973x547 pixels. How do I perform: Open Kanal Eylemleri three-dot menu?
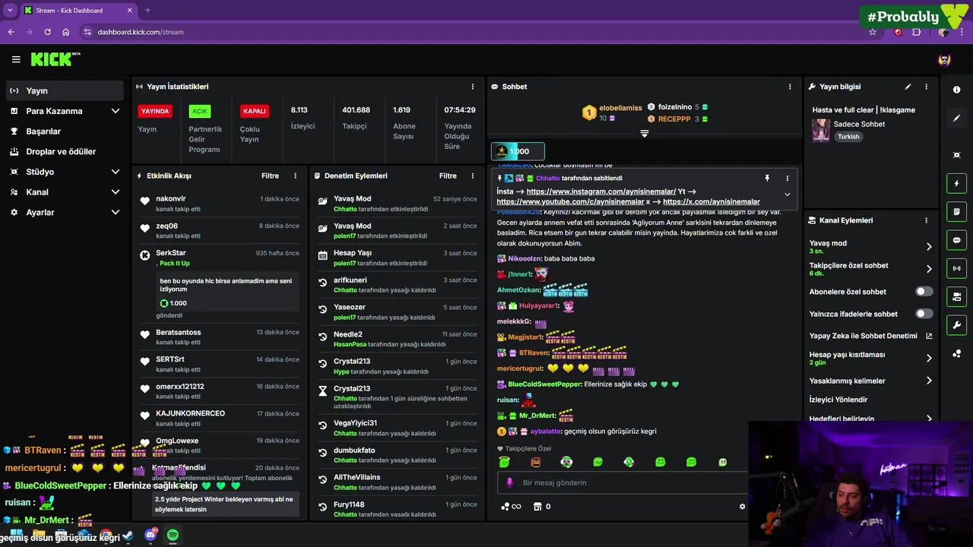pos(926,220)
